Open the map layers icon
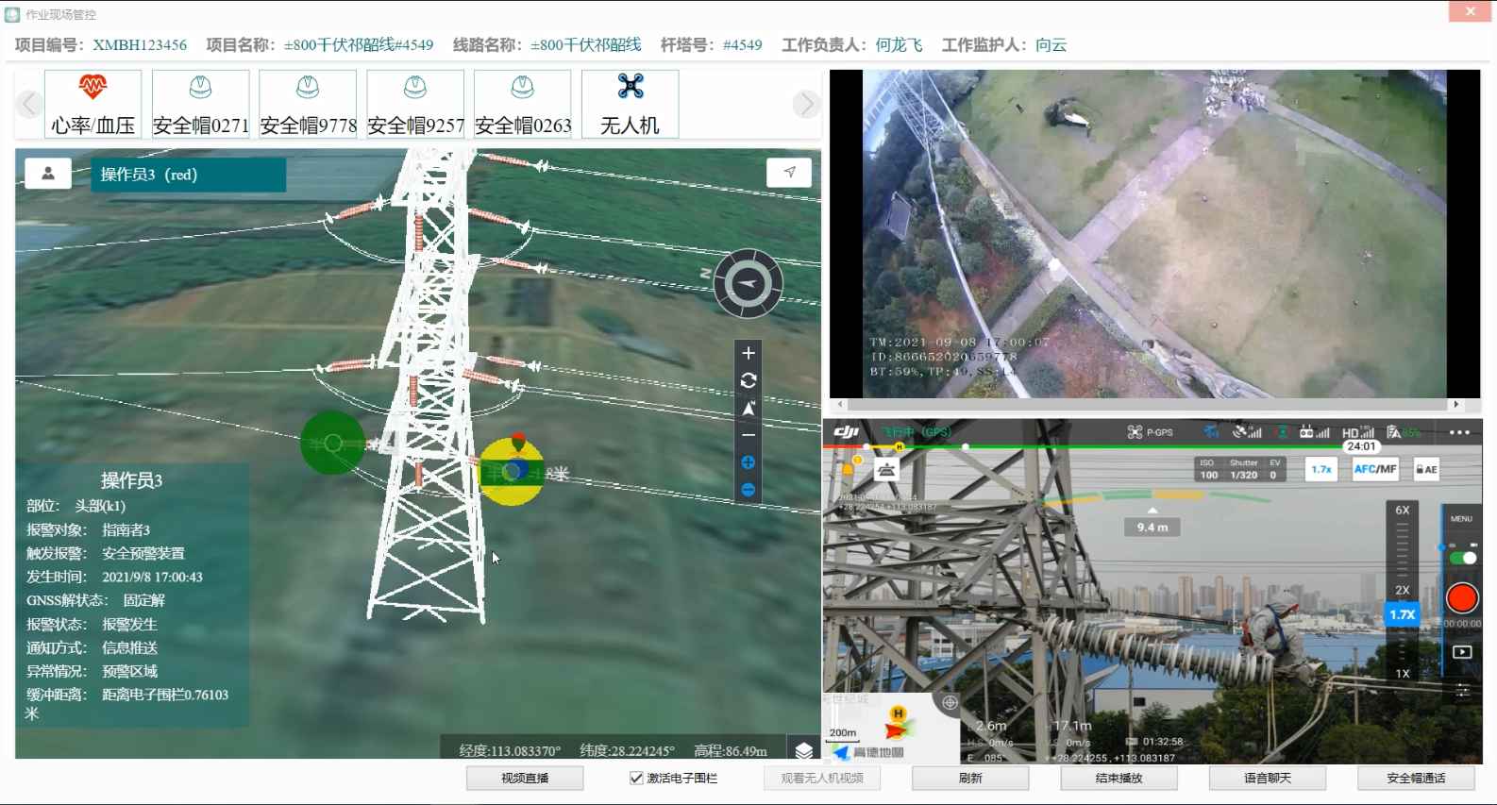Screen dimensions: 1497x805 point(803,750)
